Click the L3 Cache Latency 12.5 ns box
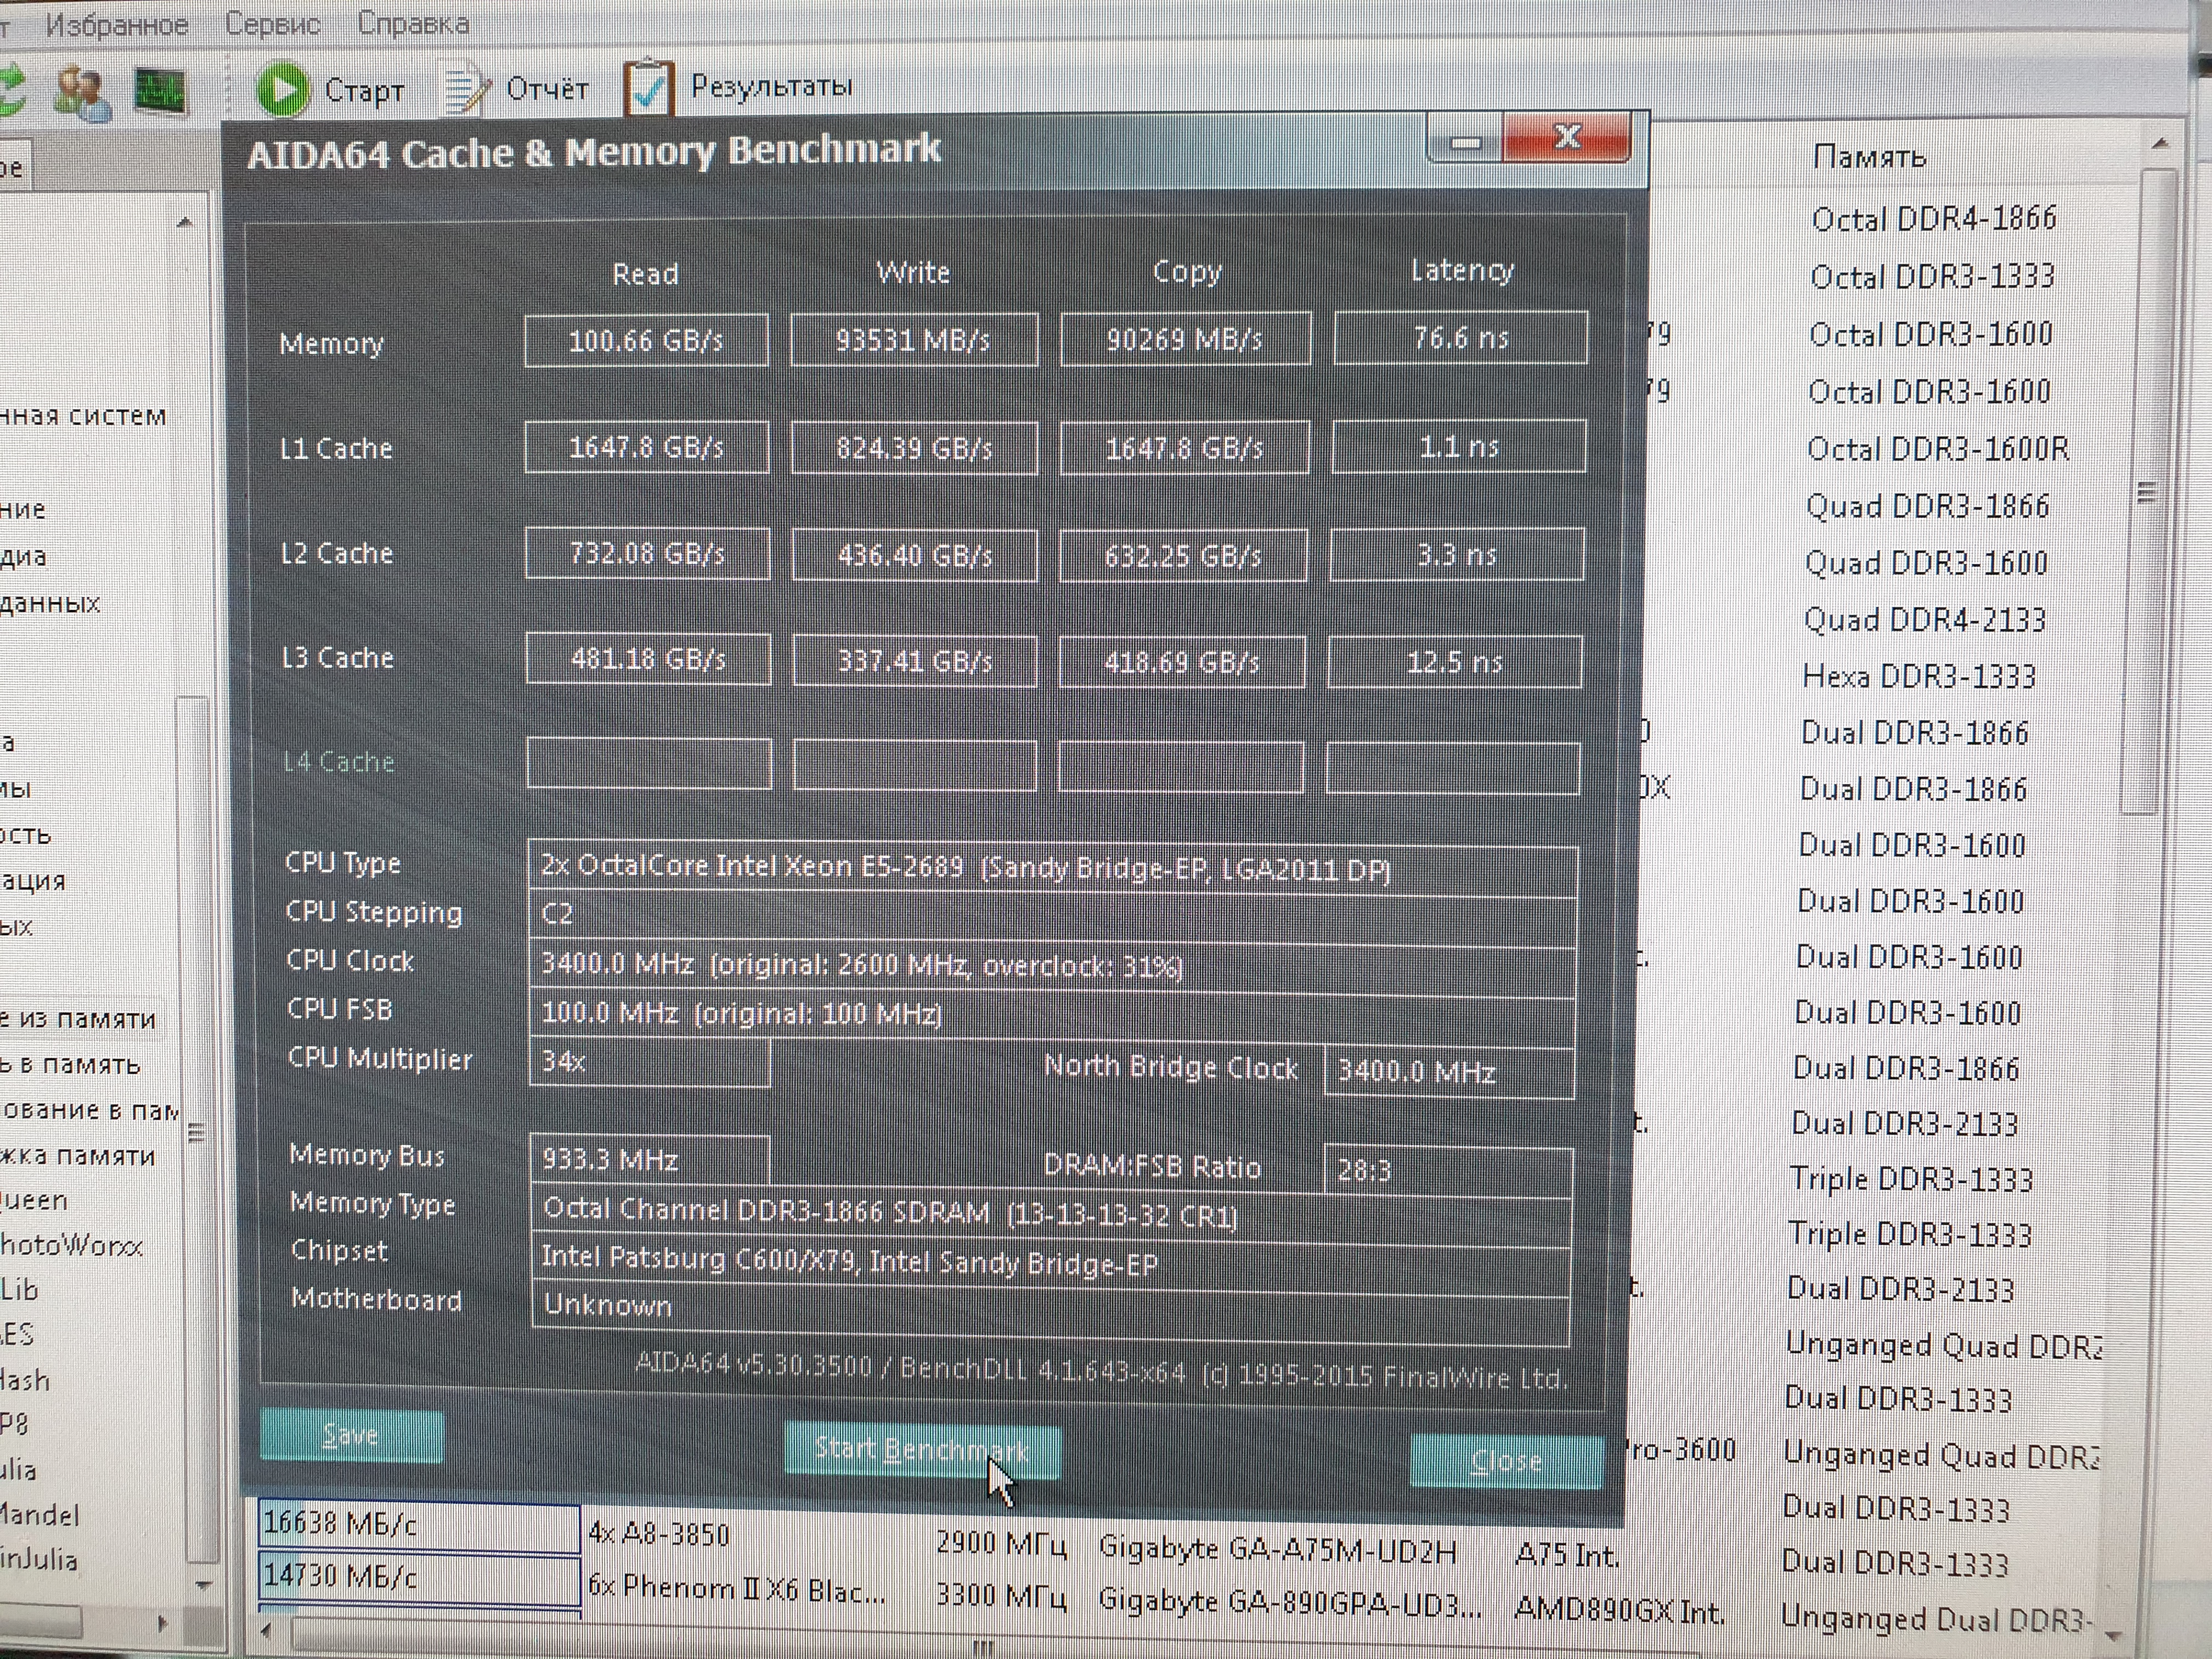2212x1659 pixels. coord(1454,662)
